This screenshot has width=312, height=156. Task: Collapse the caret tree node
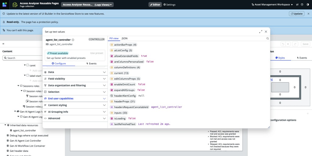point(25,65)
